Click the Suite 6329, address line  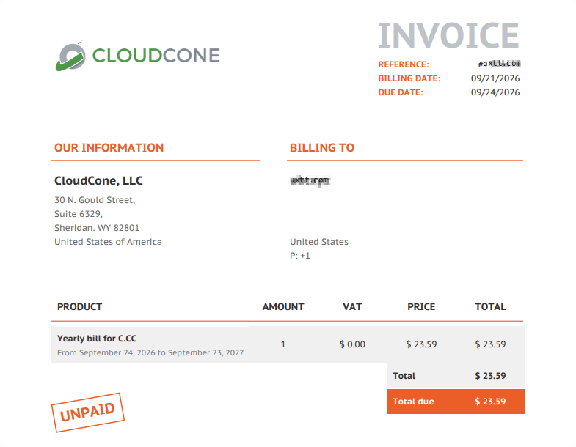(x=79, y=214)
